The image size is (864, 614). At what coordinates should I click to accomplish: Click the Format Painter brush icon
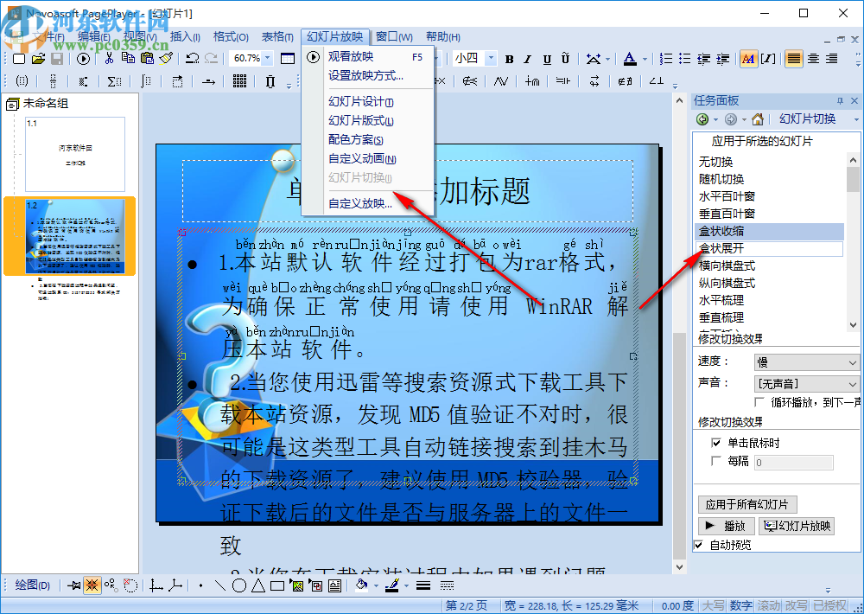click(x=164, y=59)
